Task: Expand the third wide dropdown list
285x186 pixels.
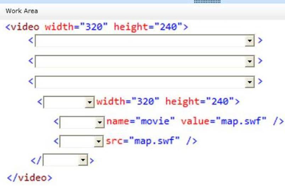Action: (x=250, y=82)
